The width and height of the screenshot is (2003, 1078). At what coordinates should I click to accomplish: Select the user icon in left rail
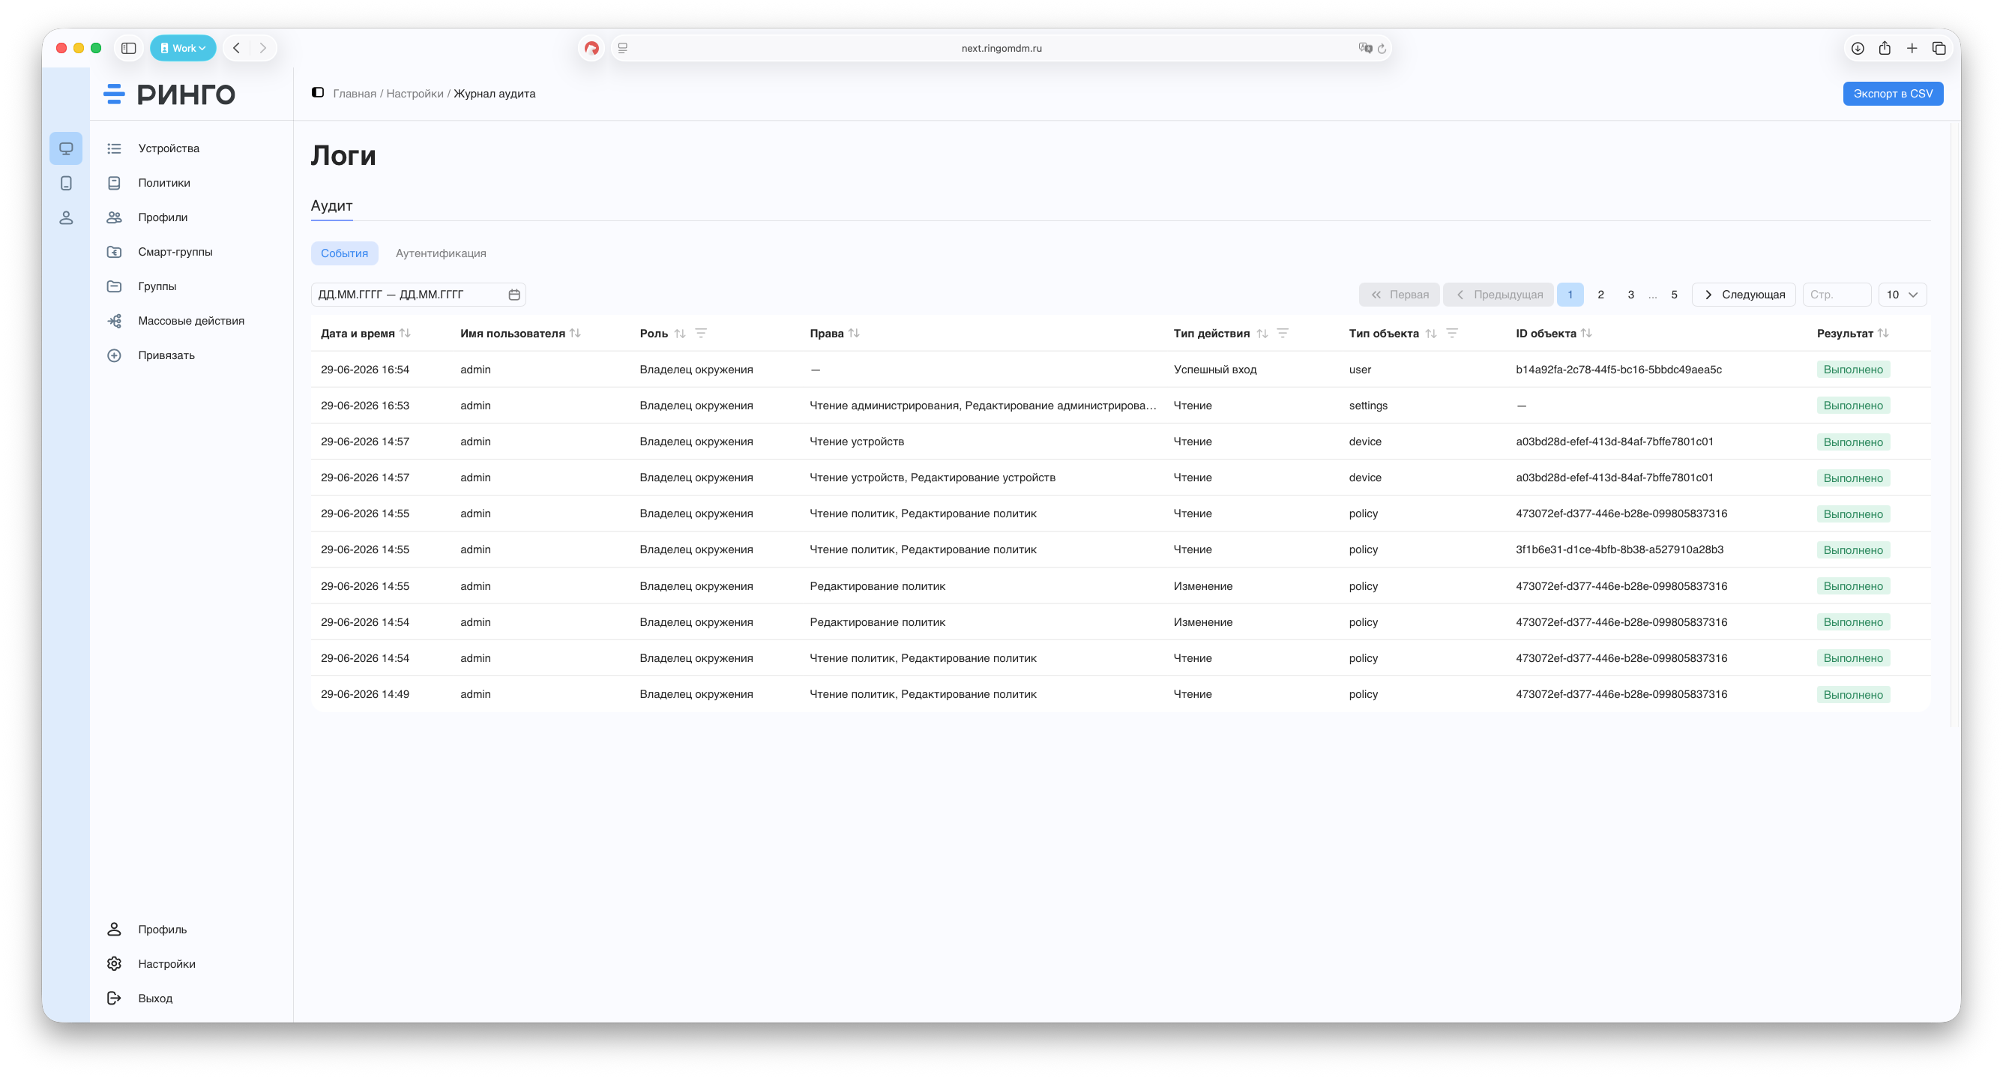(66, 218)
